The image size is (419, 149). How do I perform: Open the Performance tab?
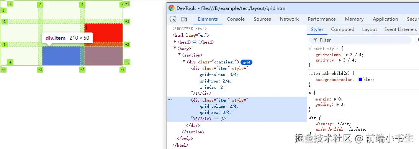click(322, 19)
